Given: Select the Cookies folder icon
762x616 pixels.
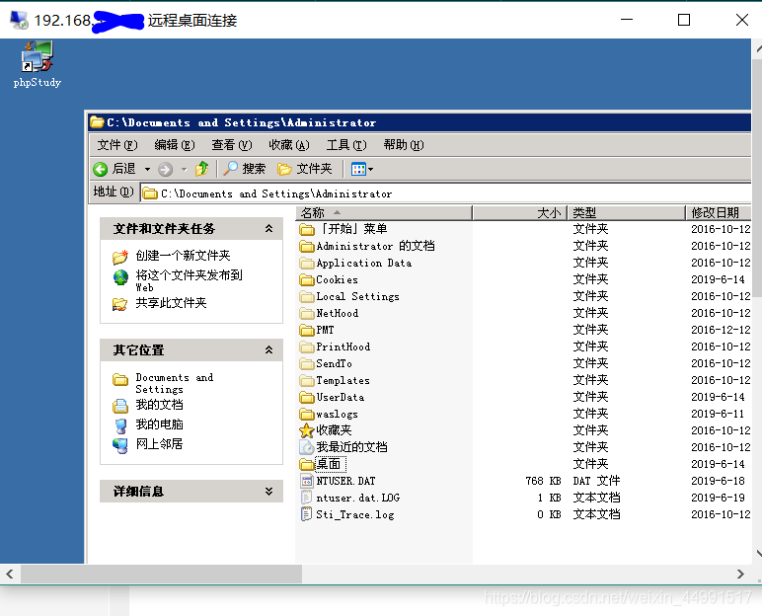Looking at the screenshot, I should (x=307, y=279).
